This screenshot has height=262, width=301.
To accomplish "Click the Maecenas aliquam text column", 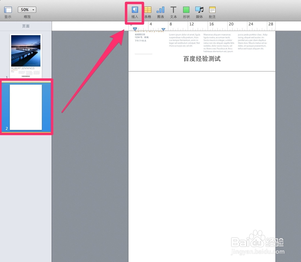I will click(219, 43).
